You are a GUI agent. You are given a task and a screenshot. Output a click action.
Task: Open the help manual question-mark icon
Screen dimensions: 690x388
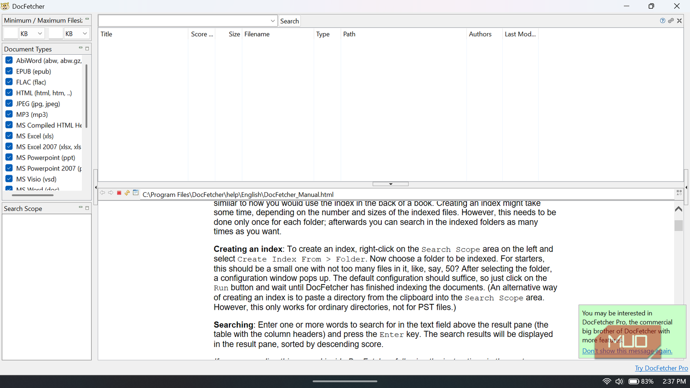click(662, 21)
